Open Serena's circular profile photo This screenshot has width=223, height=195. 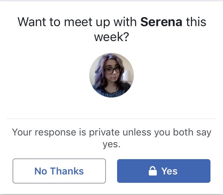pyautogui.click(x=111, y=75)
